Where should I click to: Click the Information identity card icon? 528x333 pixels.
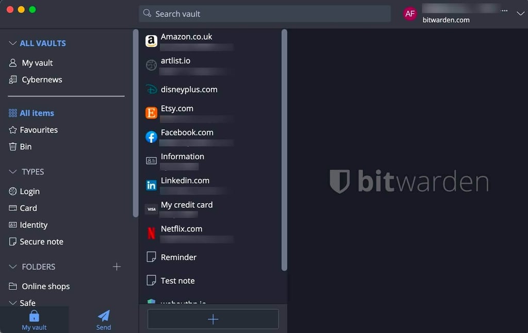151,161
